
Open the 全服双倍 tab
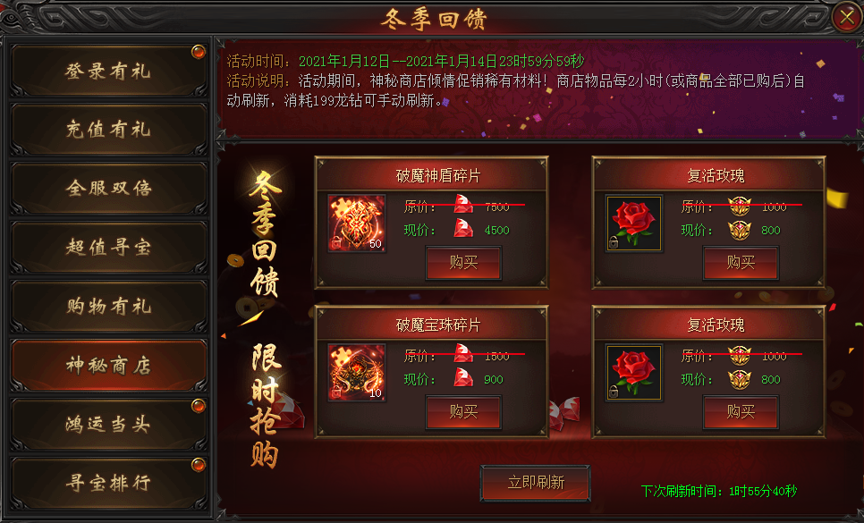click(108, 189)
